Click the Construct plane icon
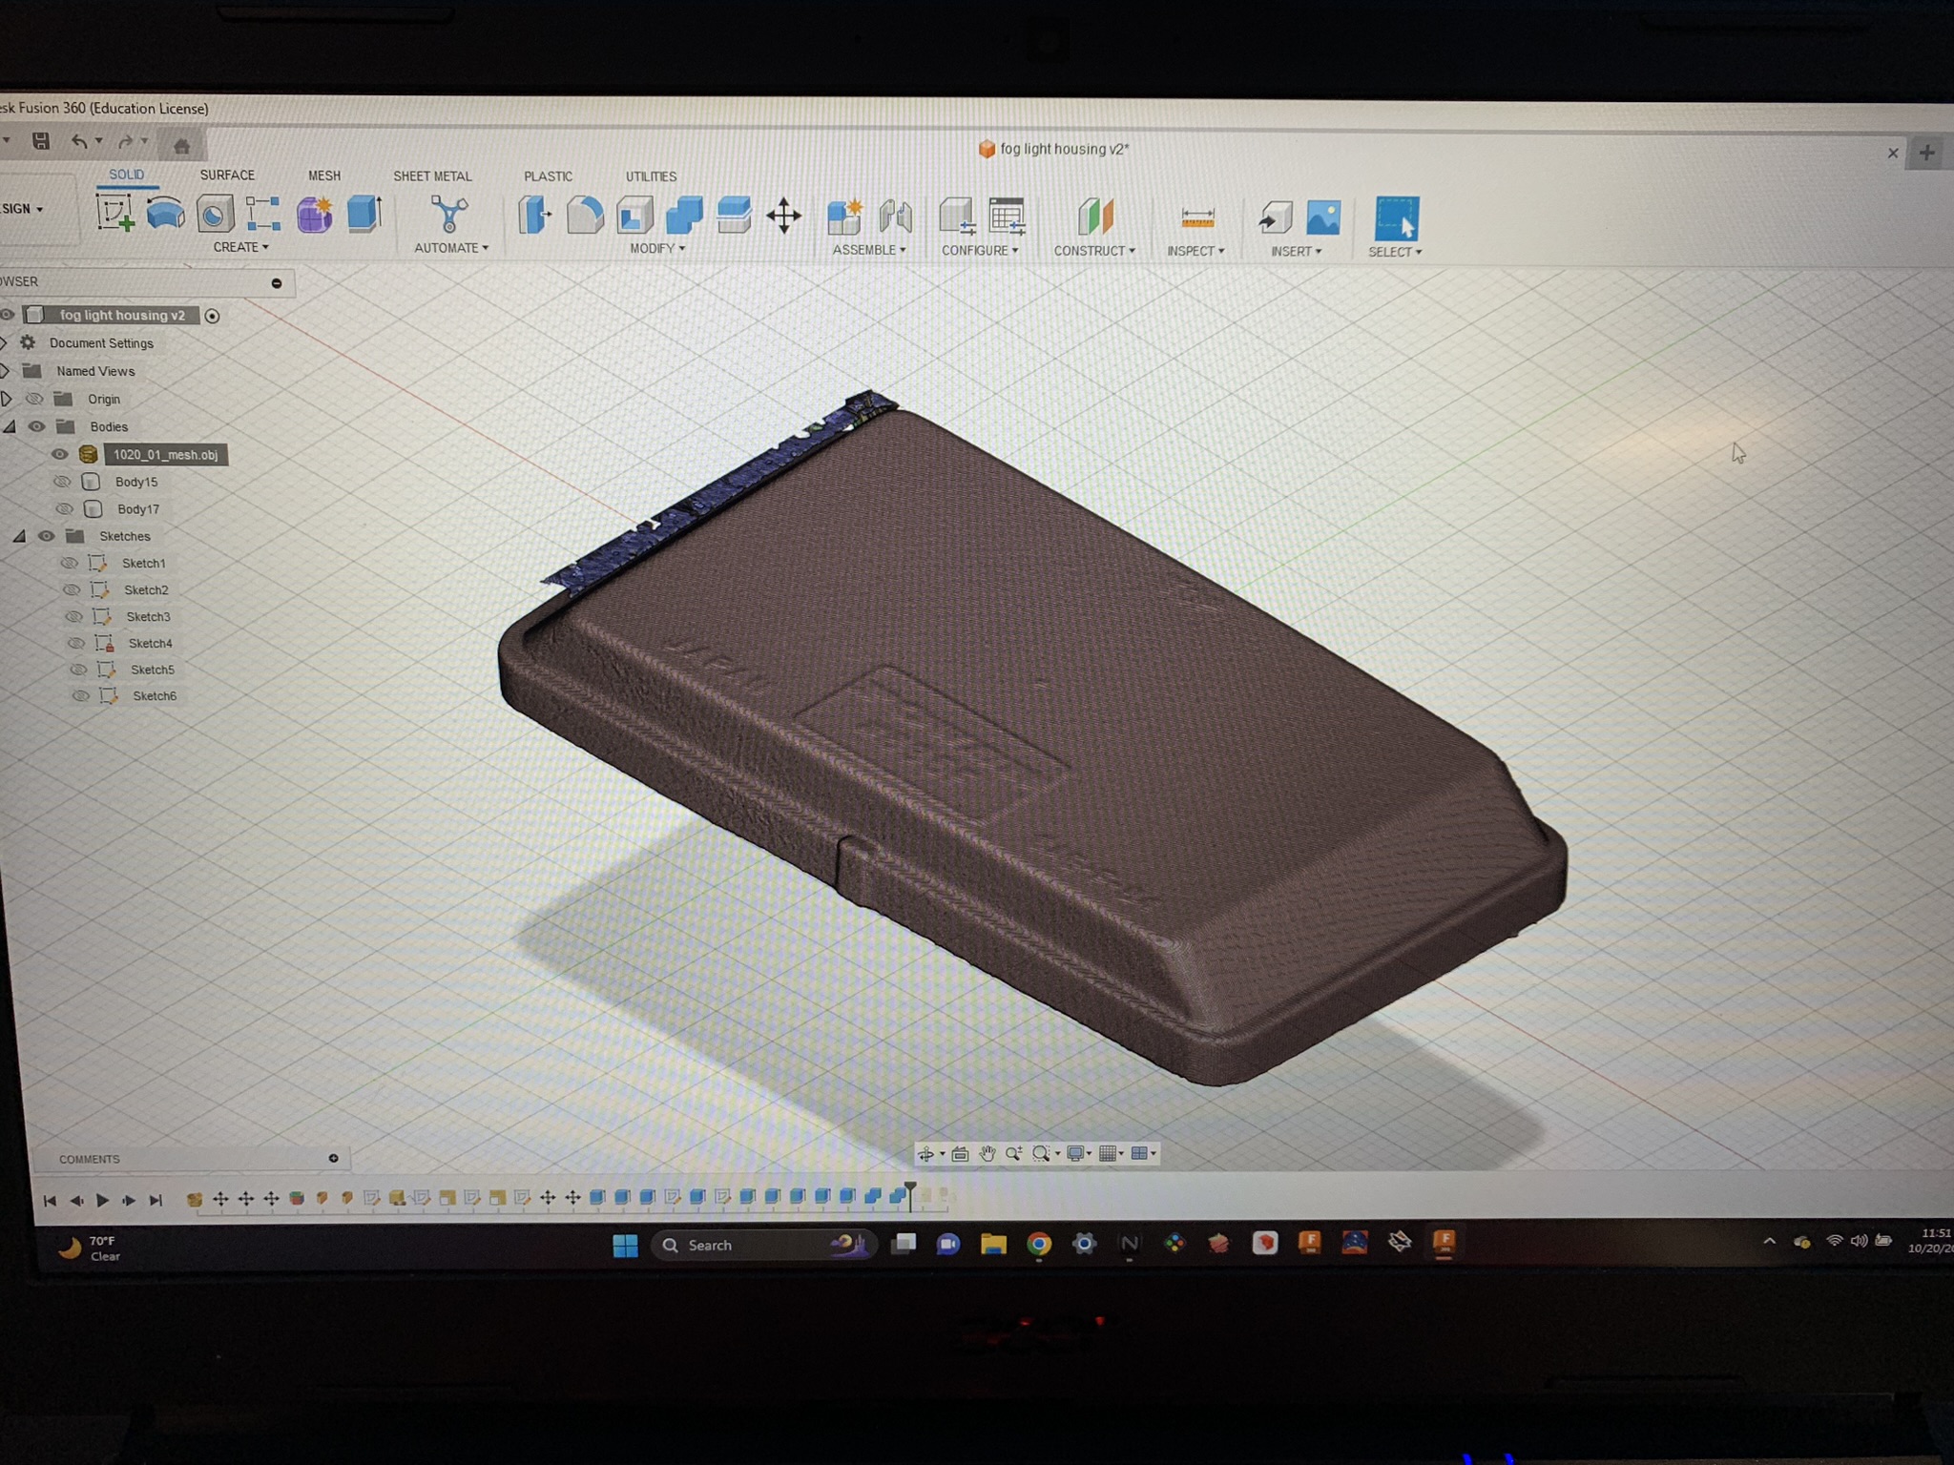This screenshot has height=1465, width=1954. [1095, 217]
